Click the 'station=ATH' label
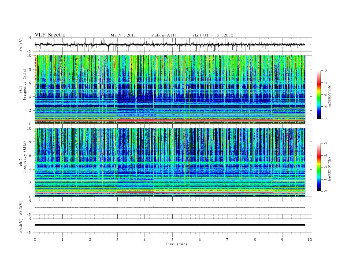Viewport: 349px width, 269px height. click(x=163, y=35)
